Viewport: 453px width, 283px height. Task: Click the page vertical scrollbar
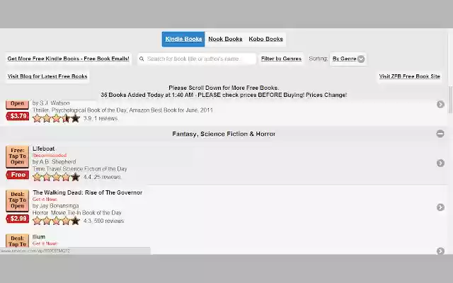click(x=450, y=100)
